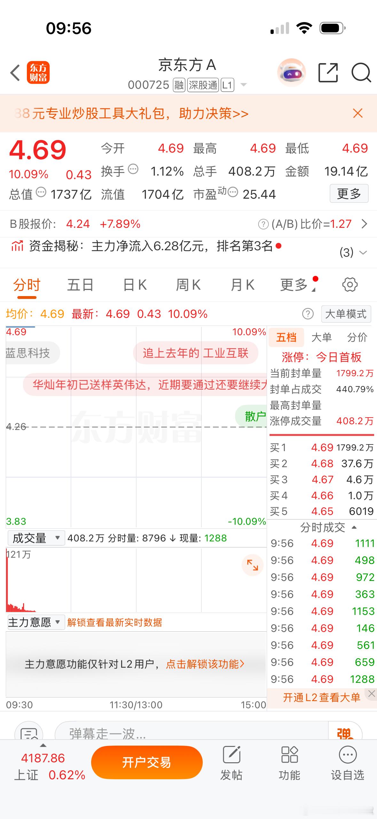The width and height of the screenshot is (377, 819).
Task: Open the search magnifier icon
Action: coord(361,73)
